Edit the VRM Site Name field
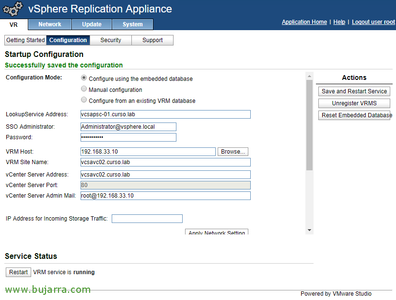The height and width of the screenshot is (300, 396). 165,162
